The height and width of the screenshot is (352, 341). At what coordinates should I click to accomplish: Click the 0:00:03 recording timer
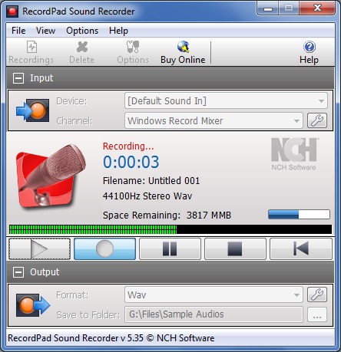(x=131, y=162)
